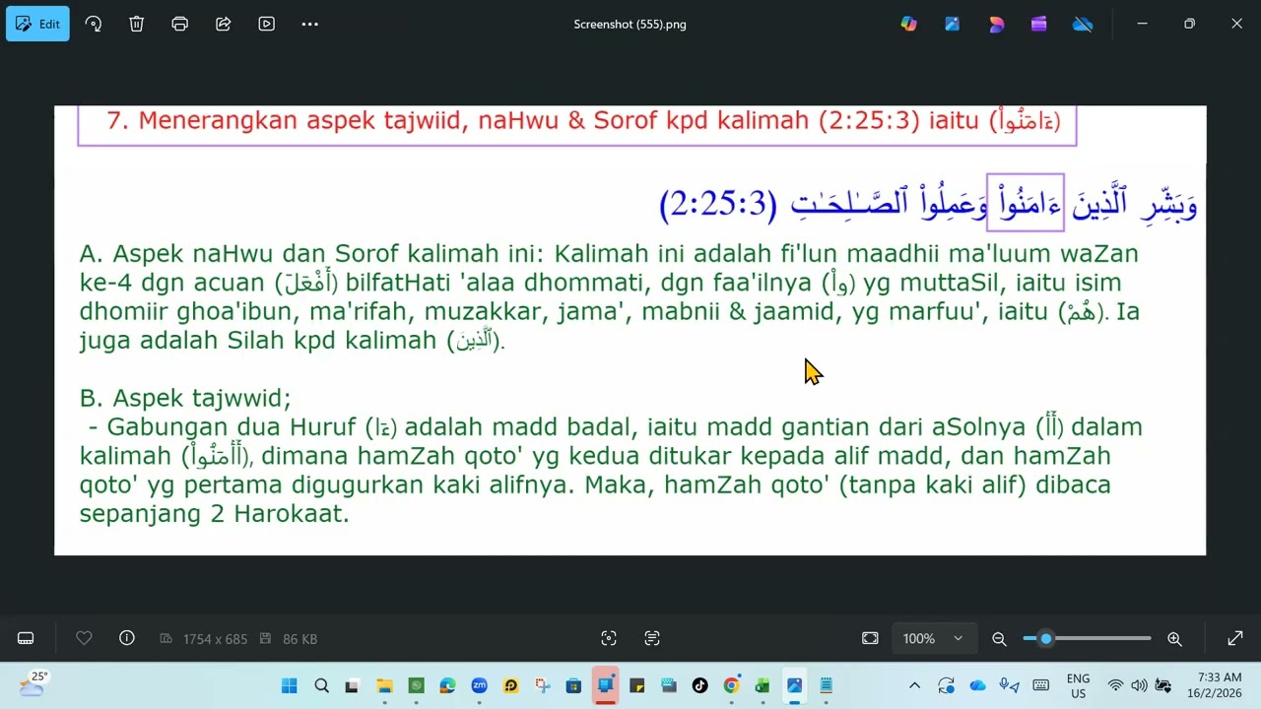Zoom out with the minus magnifier
The height and width of the screenshot is (709, 1261).
[999, 638]
